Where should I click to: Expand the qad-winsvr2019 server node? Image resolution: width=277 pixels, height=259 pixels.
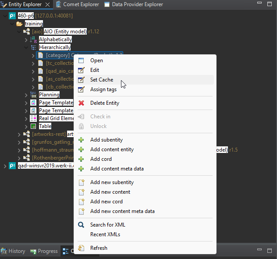[5, 166]
